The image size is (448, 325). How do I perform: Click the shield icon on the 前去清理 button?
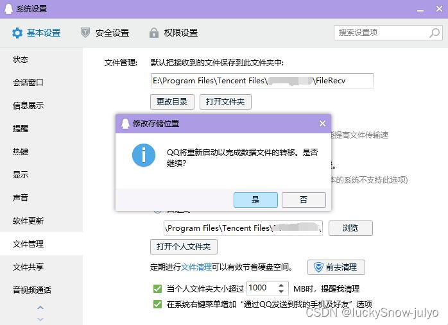tap(318, 267)
